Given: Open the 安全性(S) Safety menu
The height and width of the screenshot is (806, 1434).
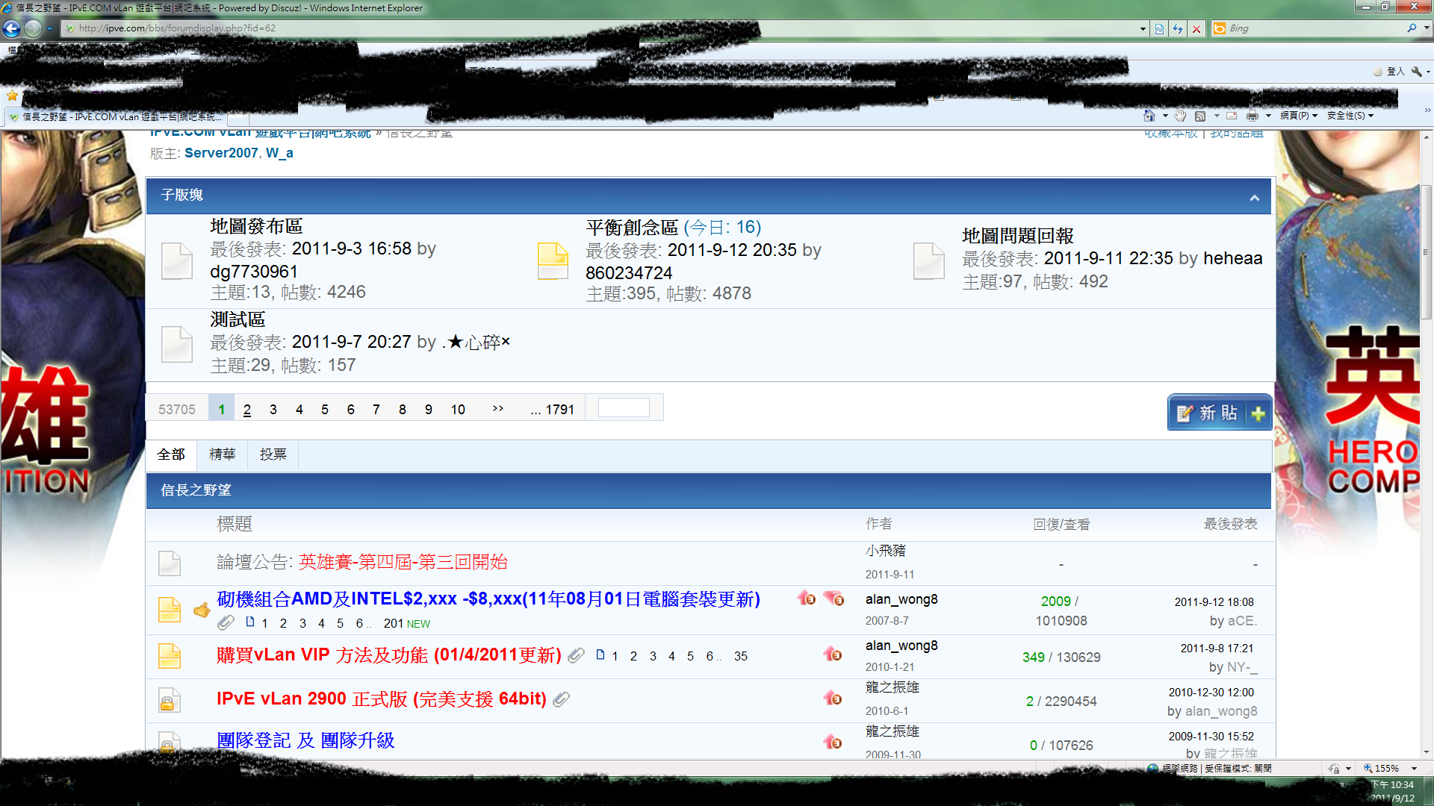Looking at the screenshot, I should click(x=1350, y=116).
